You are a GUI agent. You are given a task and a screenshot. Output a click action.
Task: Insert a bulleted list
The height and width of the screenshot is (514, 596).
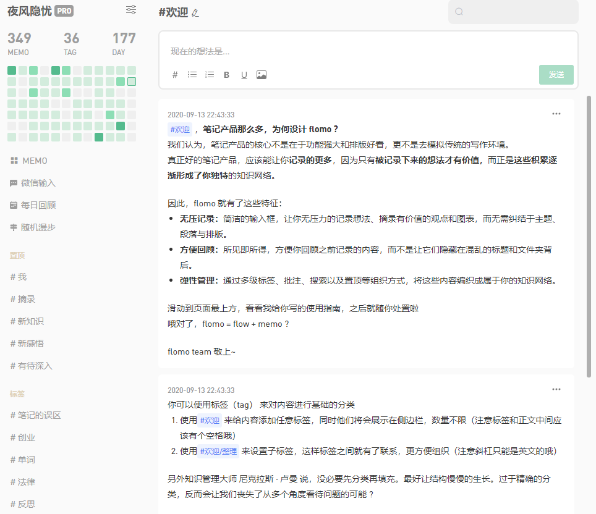pos(192,75)
